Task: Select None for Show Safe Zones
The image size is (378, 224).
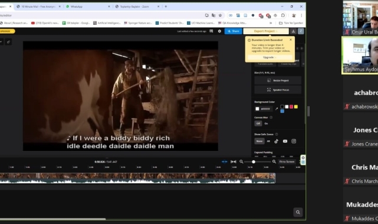Action: click(259, 141)
